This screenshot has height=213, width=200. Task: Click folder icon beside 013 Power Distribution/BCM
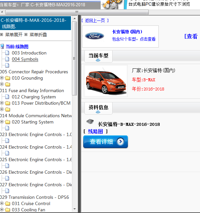pos(8,103)
